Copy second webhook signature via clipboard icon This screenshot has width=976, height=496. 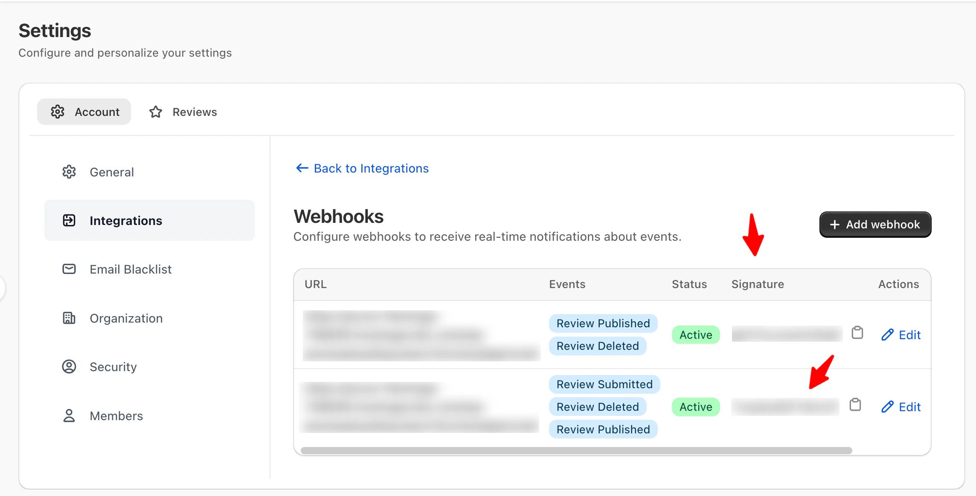[855, 405]
